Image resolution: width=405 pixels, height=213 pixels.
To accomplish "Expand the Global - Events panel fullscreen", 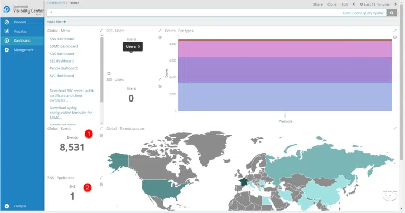I will [101, 128].
